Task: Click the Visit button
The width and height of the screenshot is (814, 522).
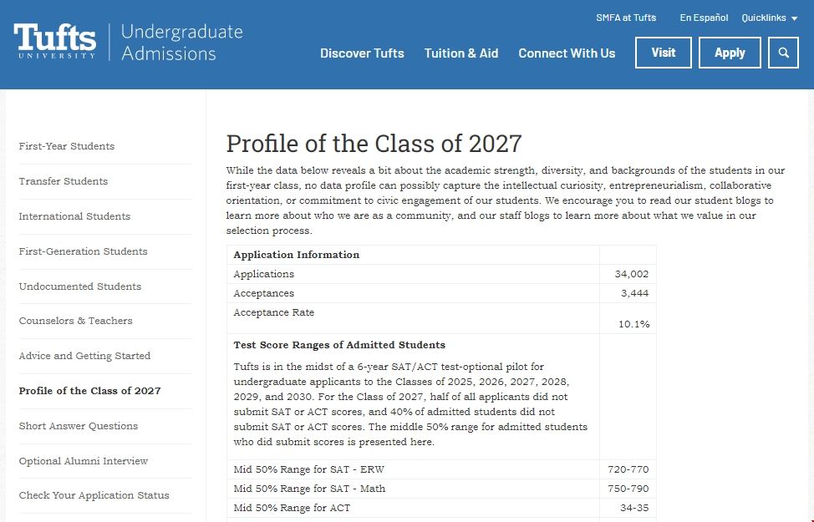Action: click(x=664, y=53)
